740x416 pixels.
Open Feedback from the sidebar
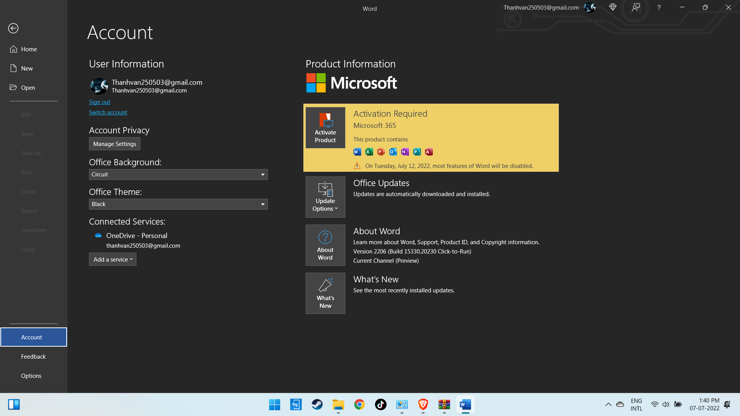click(34, 356)
